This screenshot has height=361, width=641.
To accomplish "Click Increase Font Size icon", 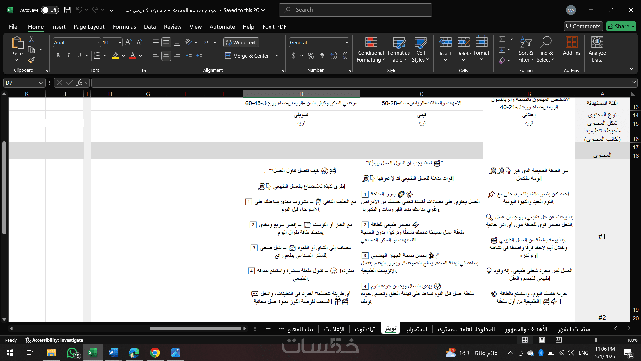I will pos(128,42).
